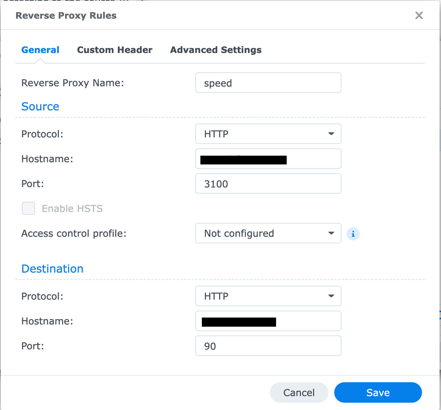Open the Custom Header tab
The image size is (441, 410).
tap(114, 50)
